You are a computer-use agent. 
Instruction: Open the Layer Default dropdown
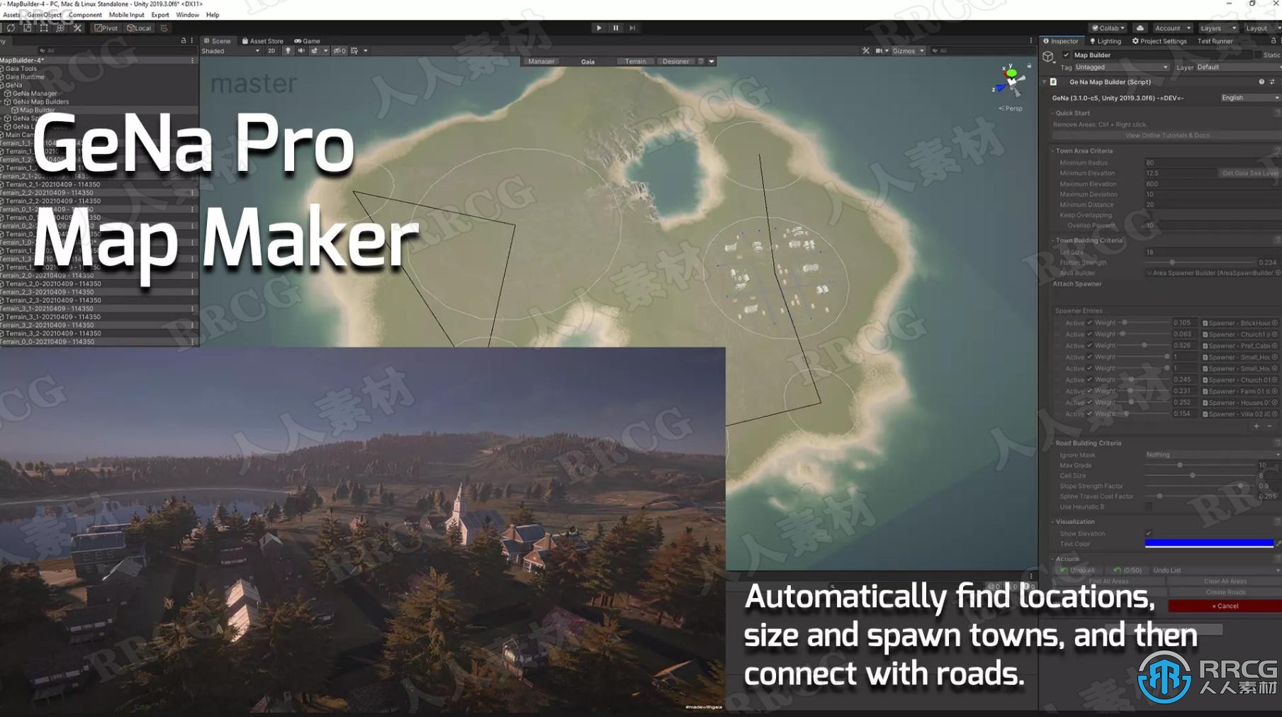pos(1239,67)
